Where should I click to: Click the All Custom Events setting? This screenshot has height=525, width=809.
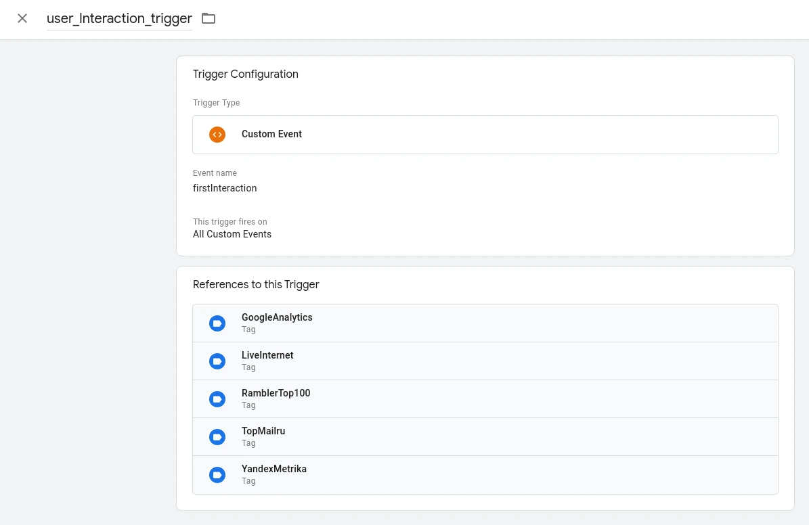[232, 234]
